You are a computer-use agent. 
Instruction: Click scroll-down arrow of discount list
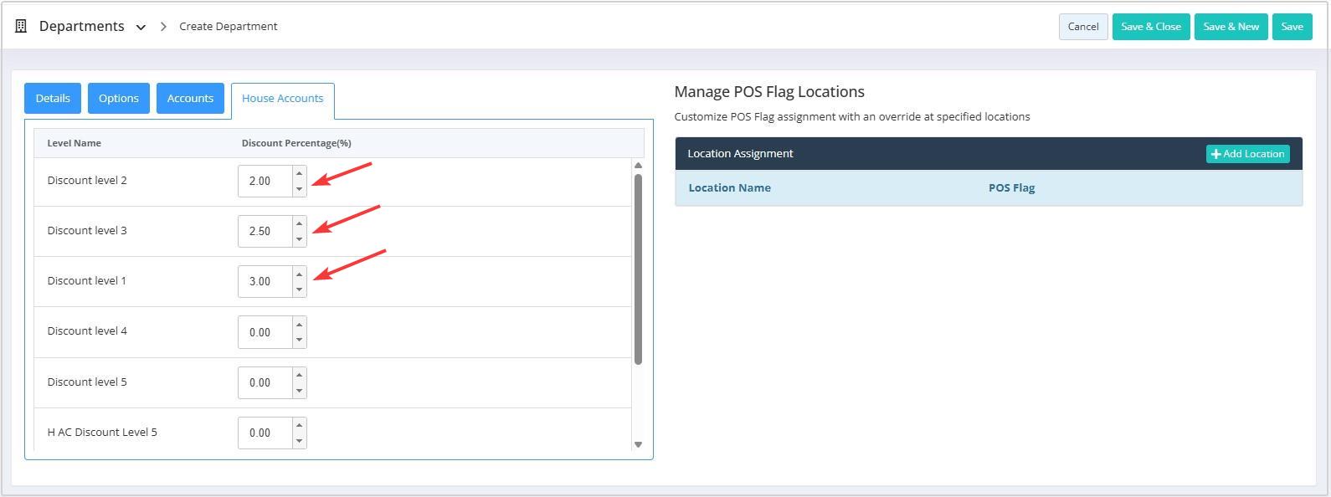pos(638,444)
